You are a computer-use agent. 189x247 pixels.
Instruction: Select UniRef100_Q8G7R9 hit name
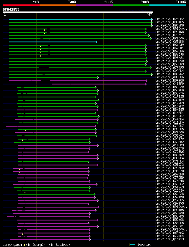[170, 155]
